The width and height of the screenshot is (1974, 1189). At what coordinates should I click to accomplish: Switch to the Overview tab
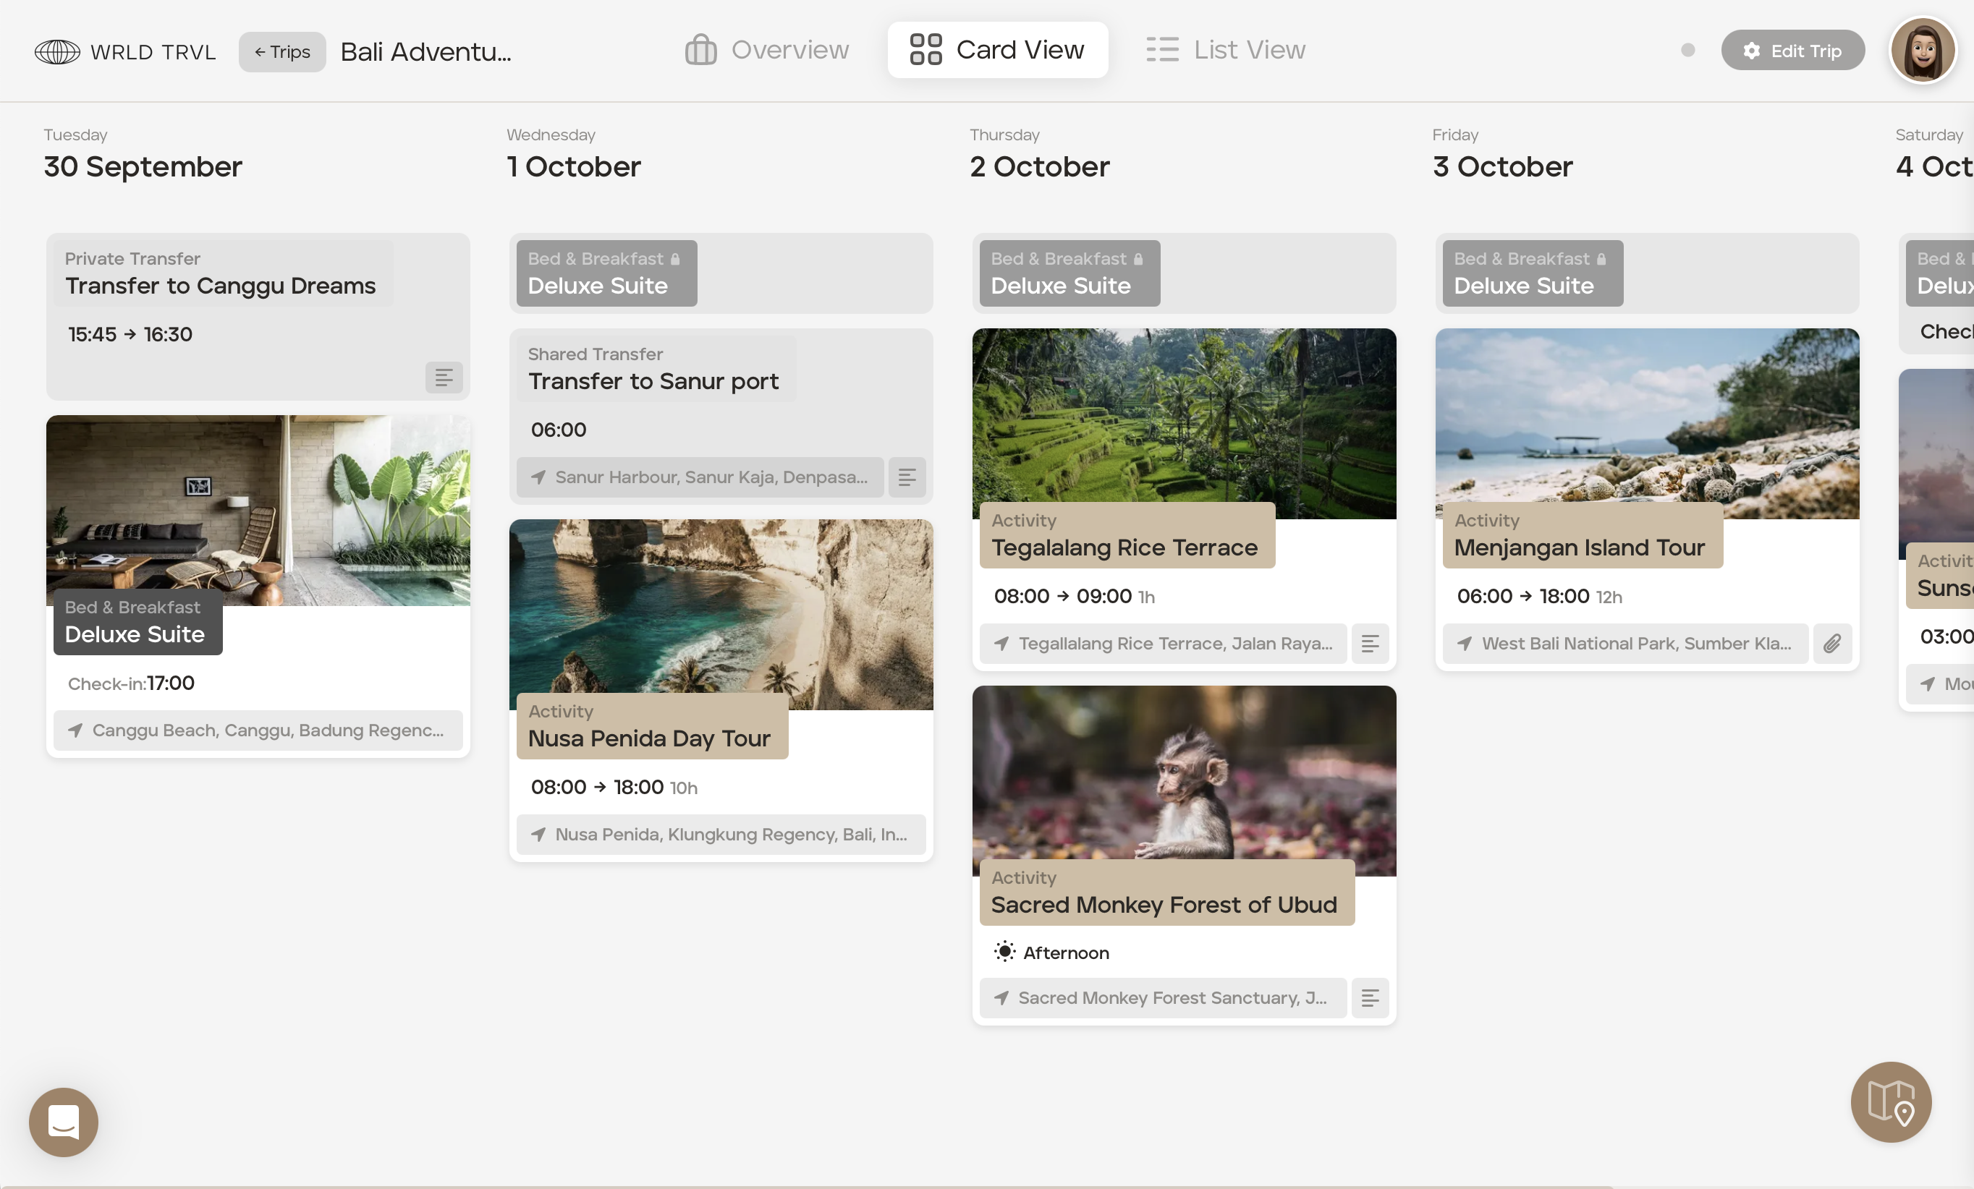[x=767, y=50]
